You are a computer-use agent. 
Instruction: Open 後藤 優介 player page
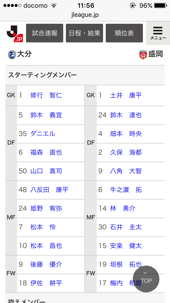46,264
